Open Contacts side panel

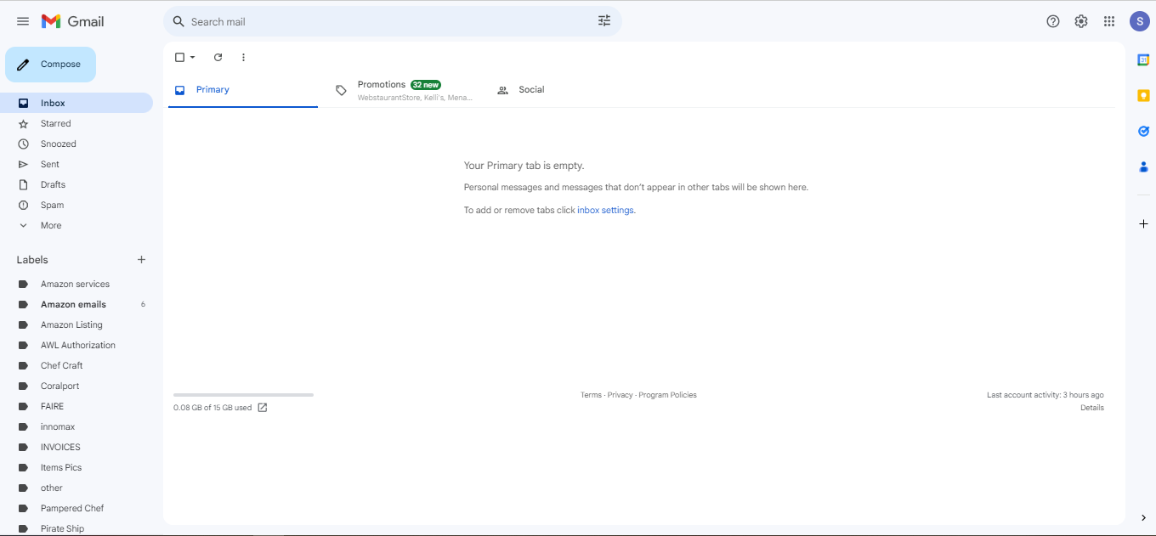(x=1143, y=166)
